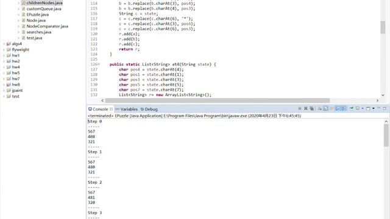Click the Remove Launch X icon

click(306, 108)
